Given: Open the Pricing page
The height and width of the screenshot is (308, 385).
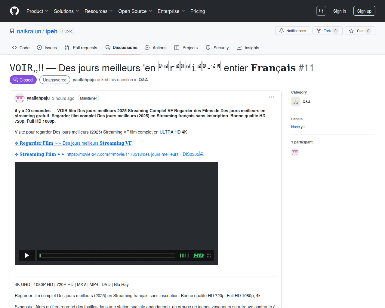Looking at the screenshot, I should [198, 11].
